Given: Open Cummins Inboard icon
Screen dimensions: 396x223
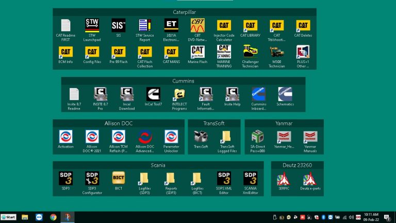Looking at the screenshot, I should tap(259, 94).
